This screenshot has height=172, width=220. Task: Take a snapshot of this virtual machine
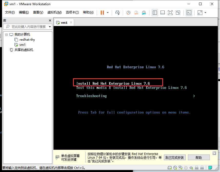(128, 13)
